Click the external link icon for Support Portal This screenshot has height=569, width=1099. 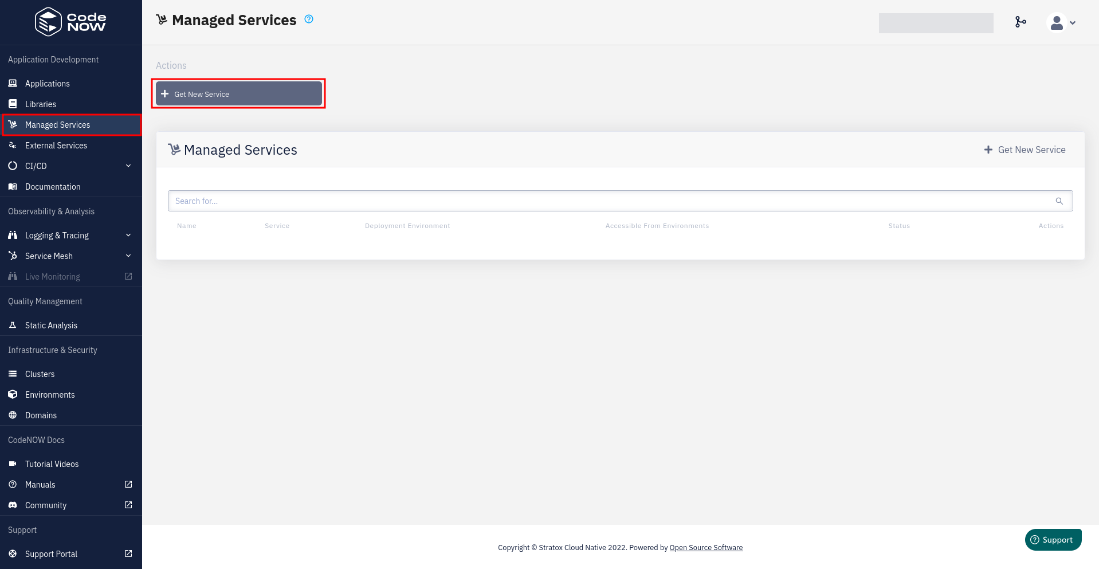point(128,554)
